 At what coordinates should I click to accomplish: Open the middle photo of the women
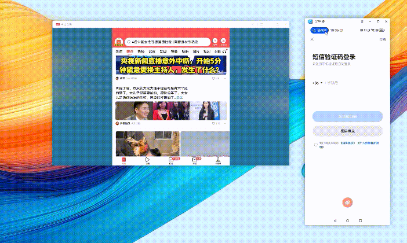pyautogui.click(x=171, y=111)
